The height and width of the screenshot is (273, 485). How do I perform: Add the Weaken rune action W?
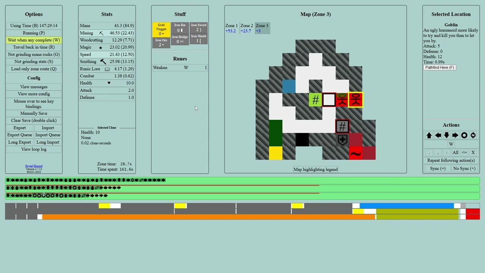pos(451,144)
